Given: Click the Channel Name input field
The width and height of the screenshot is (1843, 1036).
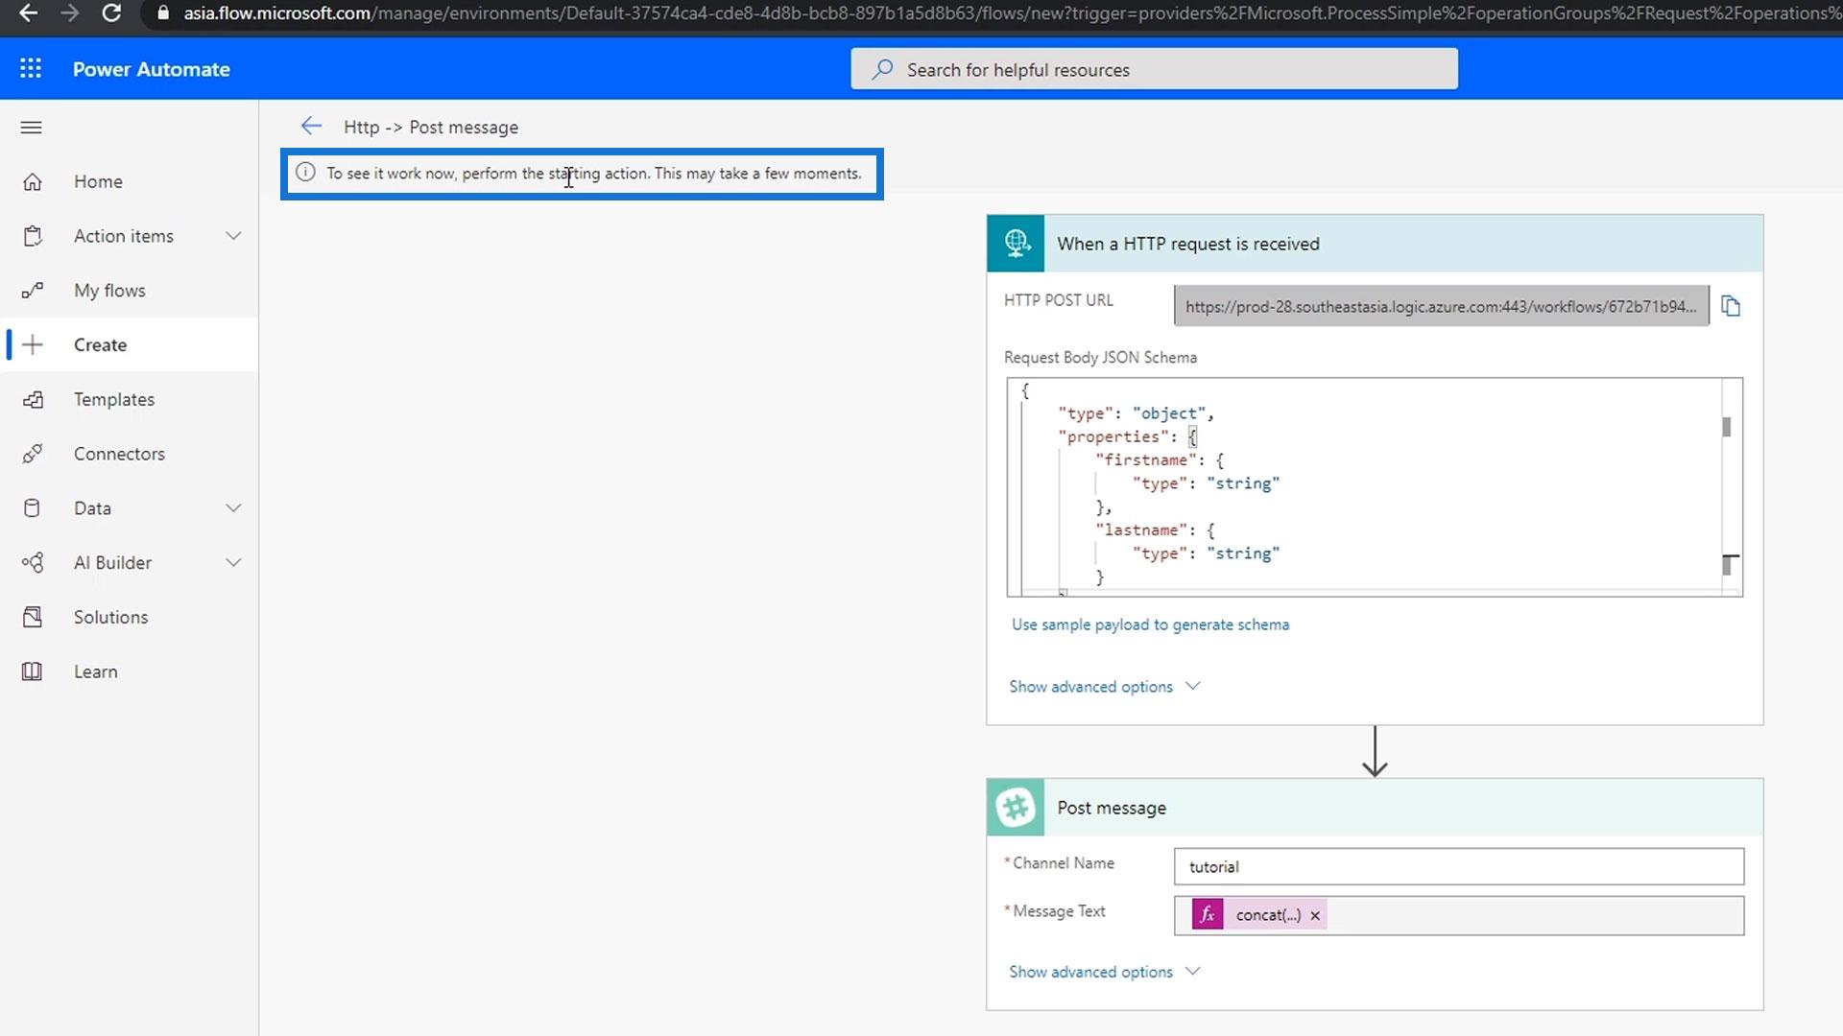Looking at the screenshot, I should 1457,866.
